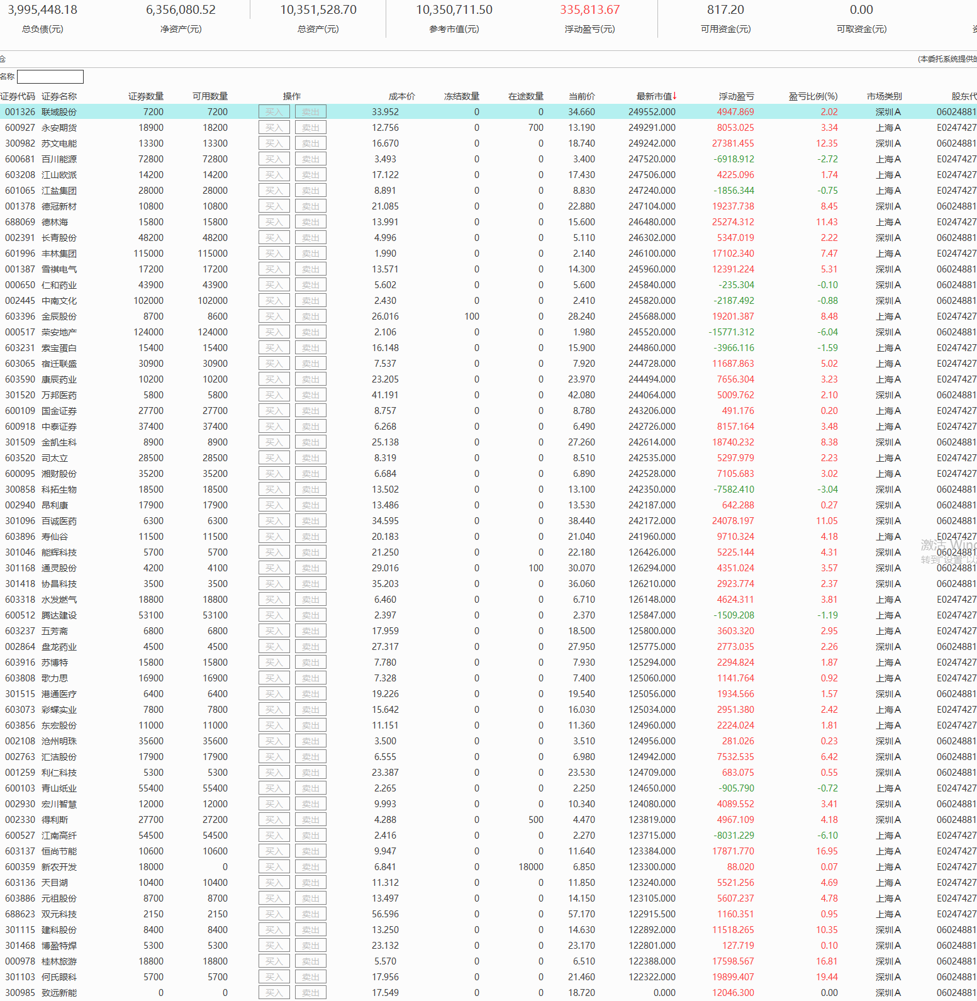Click 卖出 button for 宏川智慧

(311, 804)
